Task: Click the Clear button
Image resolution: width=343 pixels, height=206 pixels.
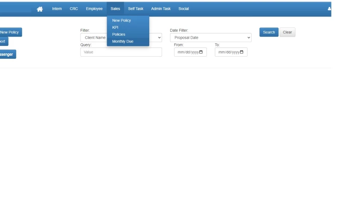Action: pos(287,32)
